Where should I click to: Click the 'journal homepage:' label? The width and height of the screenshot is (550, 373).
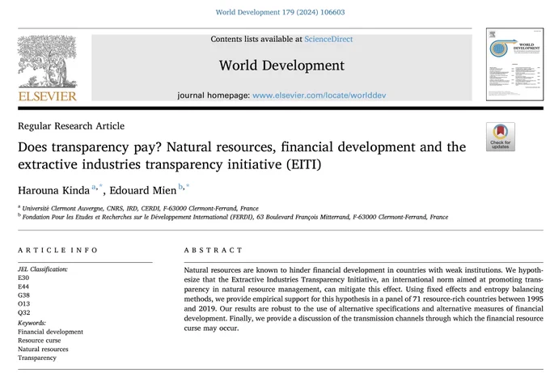(x=214, y=95)
